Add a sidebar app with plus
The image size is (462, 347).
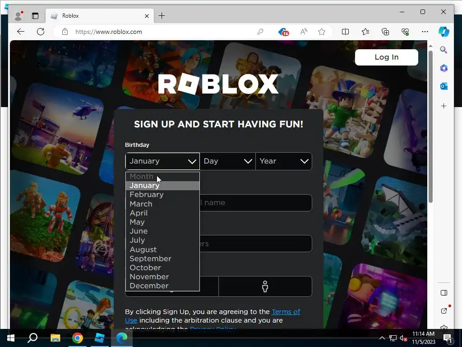[x=444, y=106]
